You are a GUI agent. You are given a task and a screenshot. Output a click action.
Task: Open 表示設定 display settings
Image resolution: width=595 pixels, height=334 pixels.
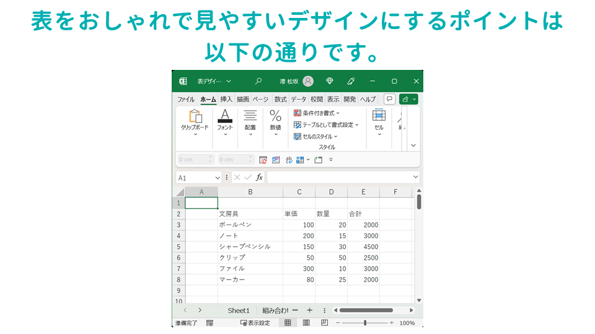[255, 323]
